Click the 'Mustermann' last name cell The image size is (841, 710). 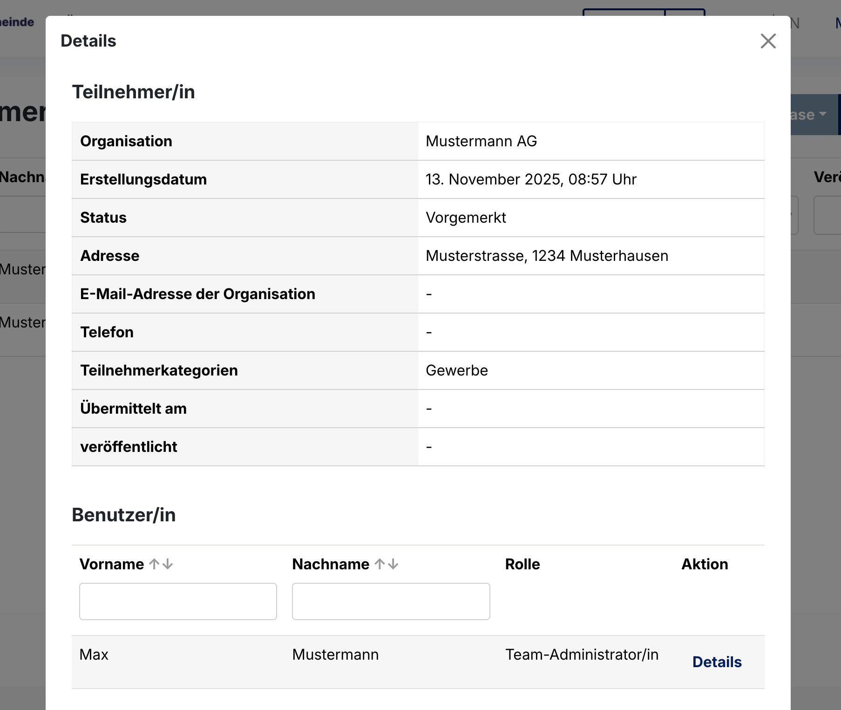click(x=335, y=655)
